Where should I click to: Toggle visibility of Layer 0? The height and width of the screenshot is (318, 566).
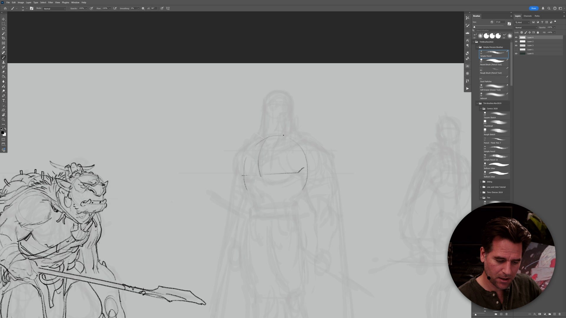tap(516, 54)
